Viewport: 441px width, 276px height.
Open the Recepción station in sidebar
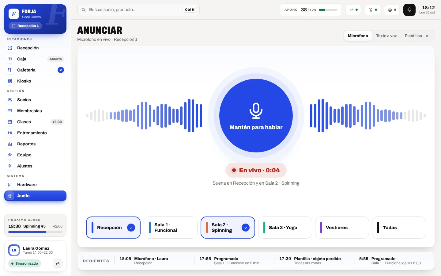tap(35, 48)
